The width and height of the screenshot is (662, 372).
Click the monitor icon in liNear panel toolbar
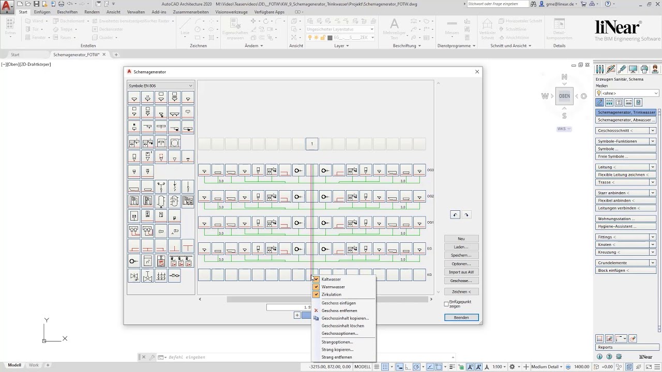point(633,69)
